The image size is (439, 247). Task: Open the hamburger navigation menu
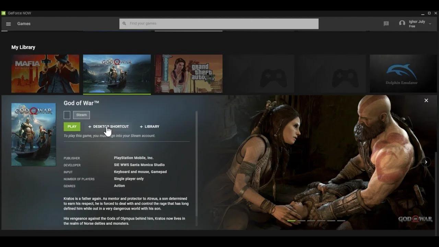point(9,24)
